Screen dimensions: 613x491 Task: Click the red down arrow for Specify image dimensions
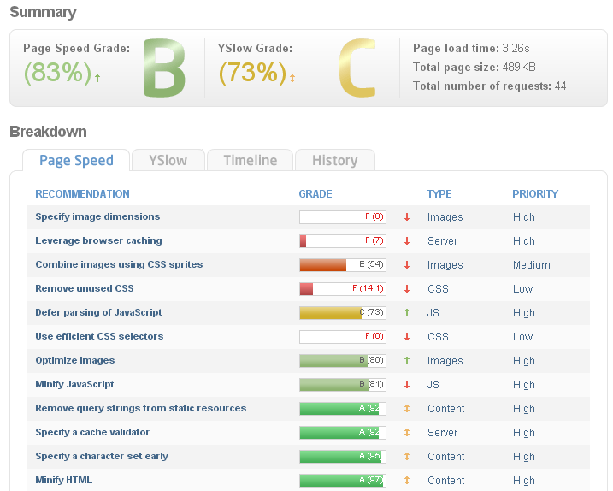(407, 217)
